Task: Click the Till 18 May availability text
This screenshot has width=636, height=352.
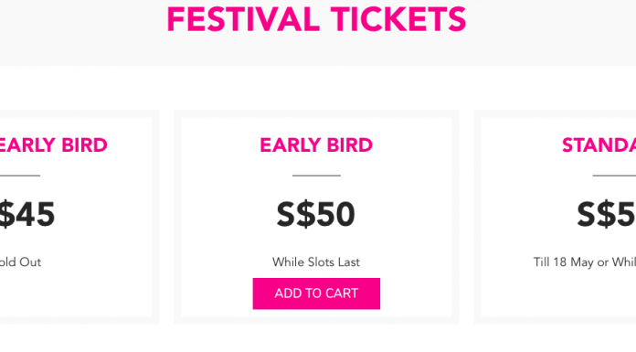Action: (585, 262)
